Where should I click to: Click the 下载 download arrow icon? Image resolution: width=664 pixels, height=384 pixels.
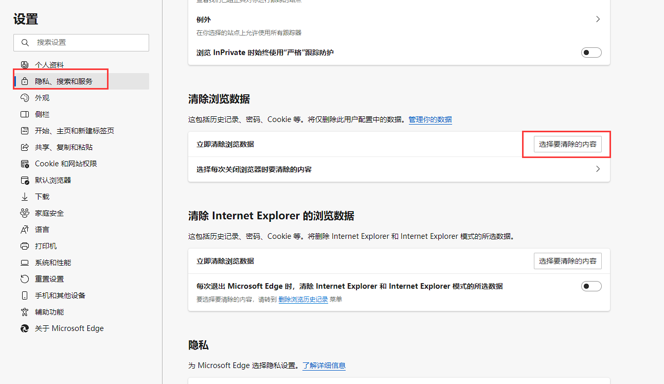click(x=25, y=197)
